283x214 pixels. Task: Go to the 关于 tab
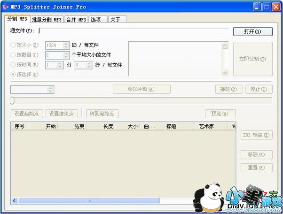118,19
